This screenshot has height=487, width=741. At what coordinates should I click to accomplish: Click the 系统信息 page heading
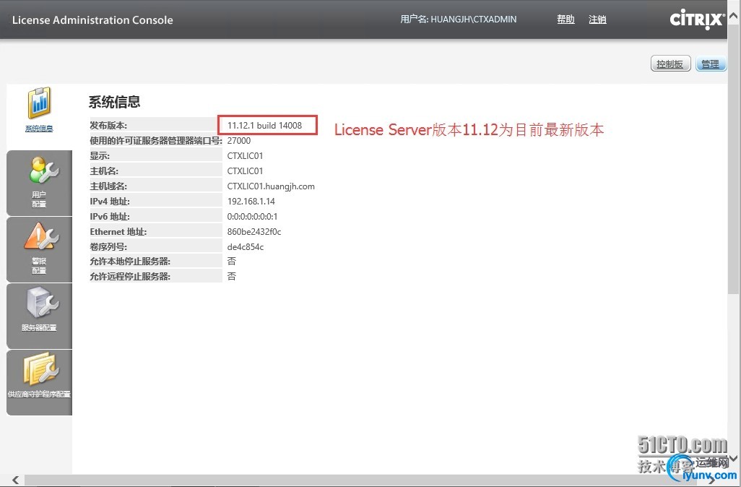pos(114,102)
